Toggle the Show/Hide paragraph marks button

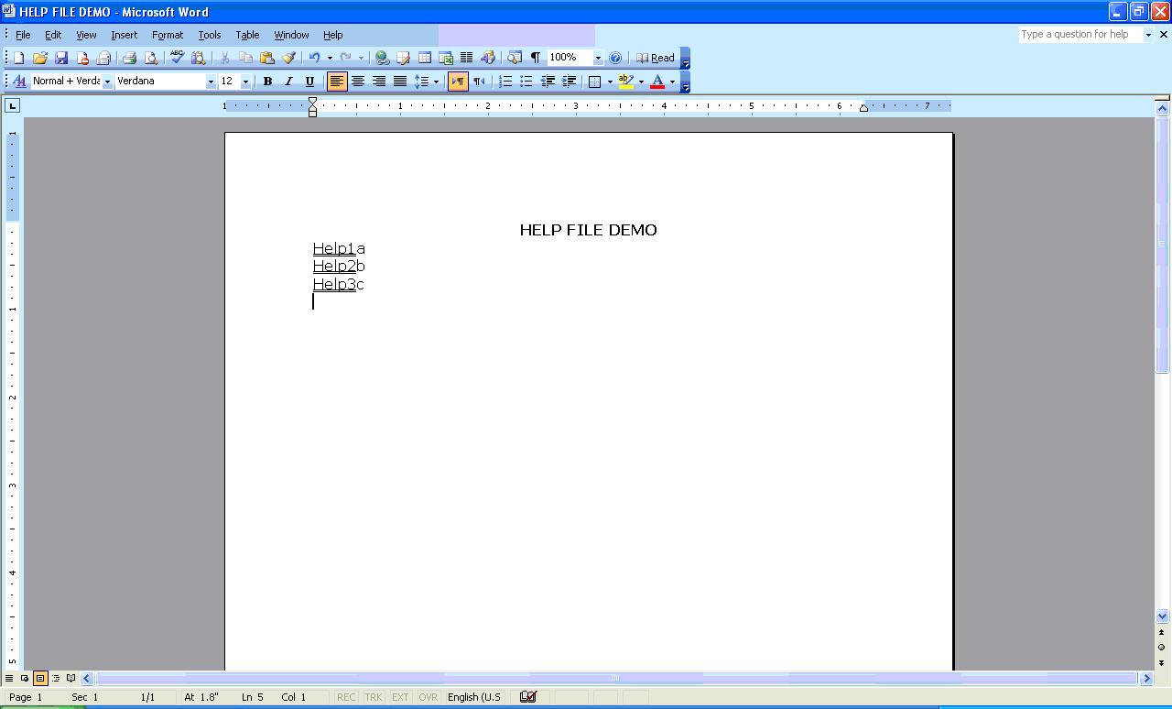(535, 58)
